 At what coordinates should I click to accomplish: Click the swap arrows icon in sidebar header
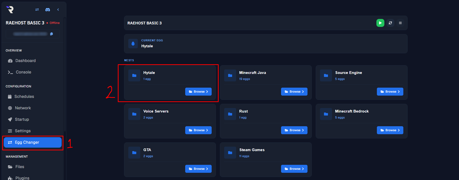click(37, 9)
